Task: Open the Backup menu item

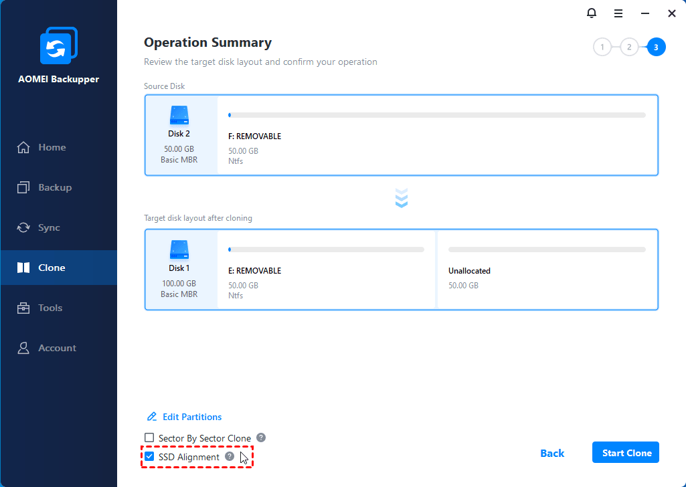Action: point(59,187)
